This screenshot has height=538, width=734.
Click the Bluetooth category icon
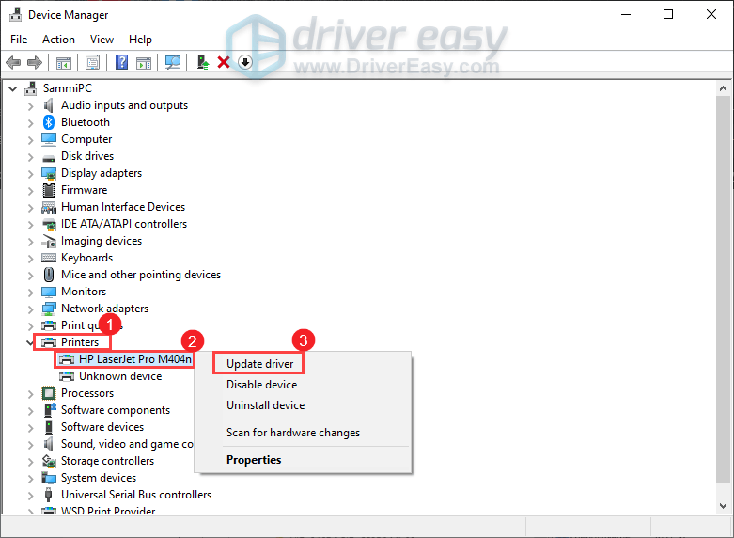49,122
